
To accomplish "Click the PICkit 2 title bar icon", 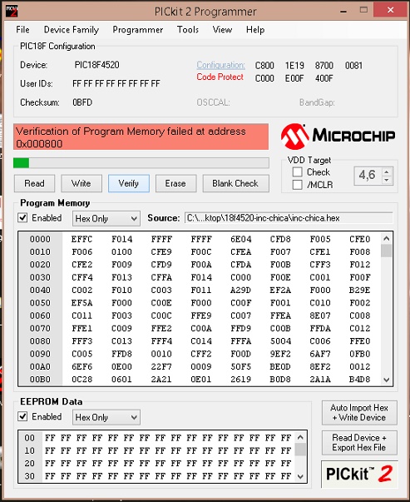I will coord(12,11).
